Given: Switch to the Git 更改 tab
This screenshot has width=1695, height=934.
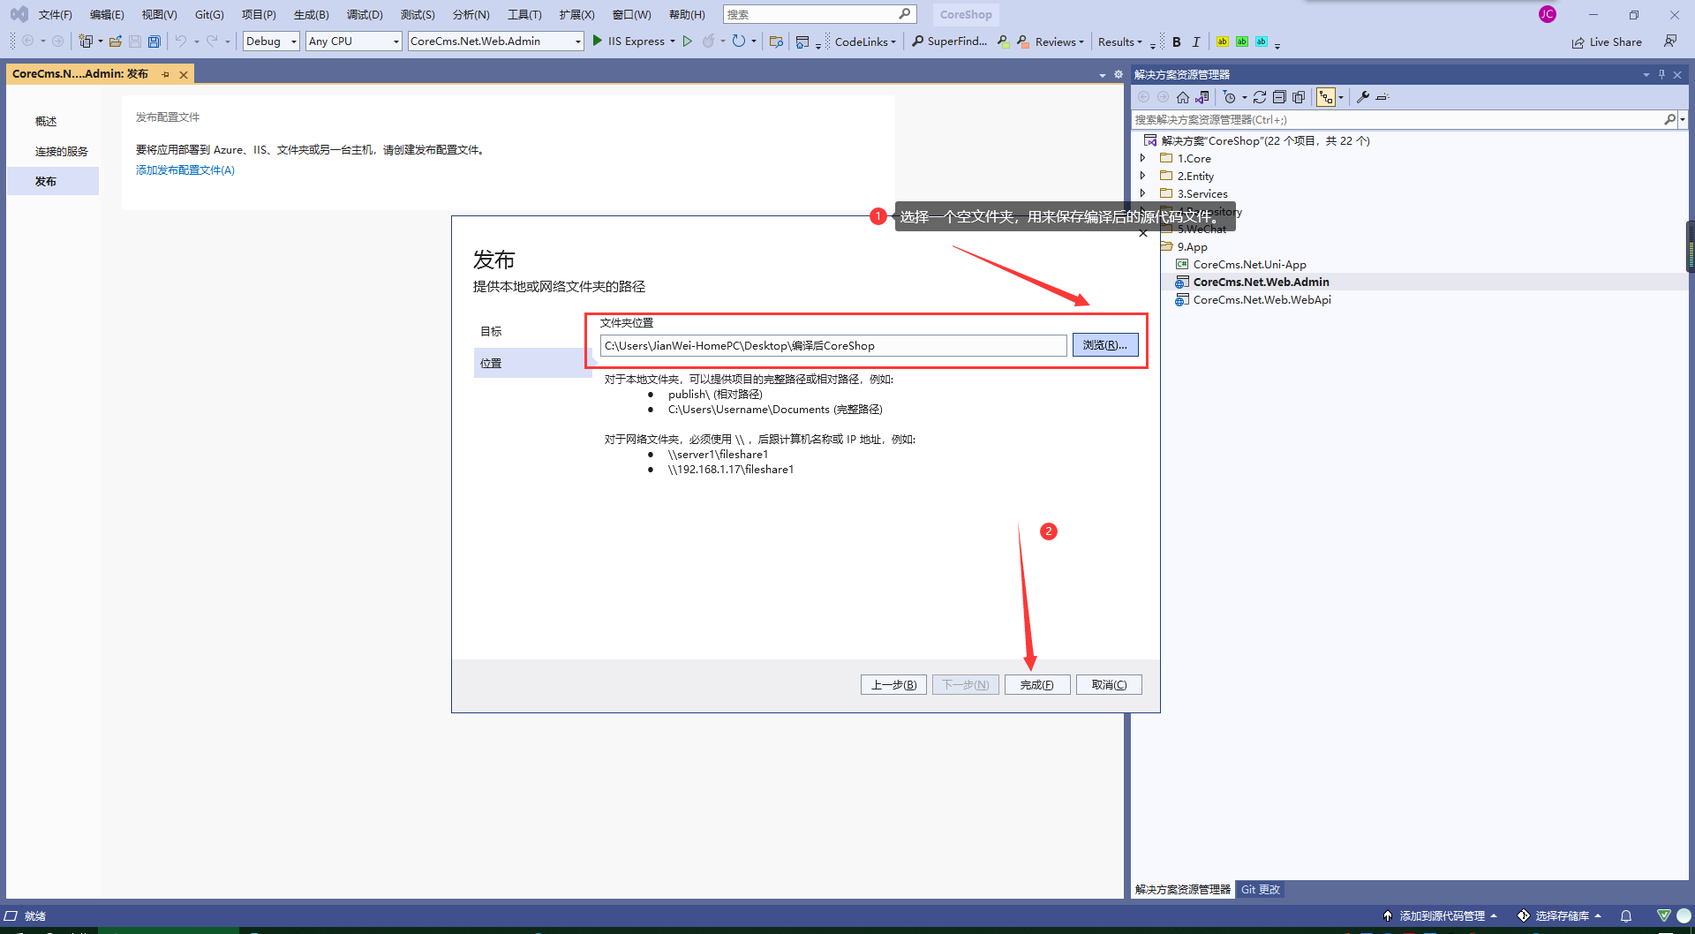Looking at the screenshot, I should click(x=1260, y=890).
